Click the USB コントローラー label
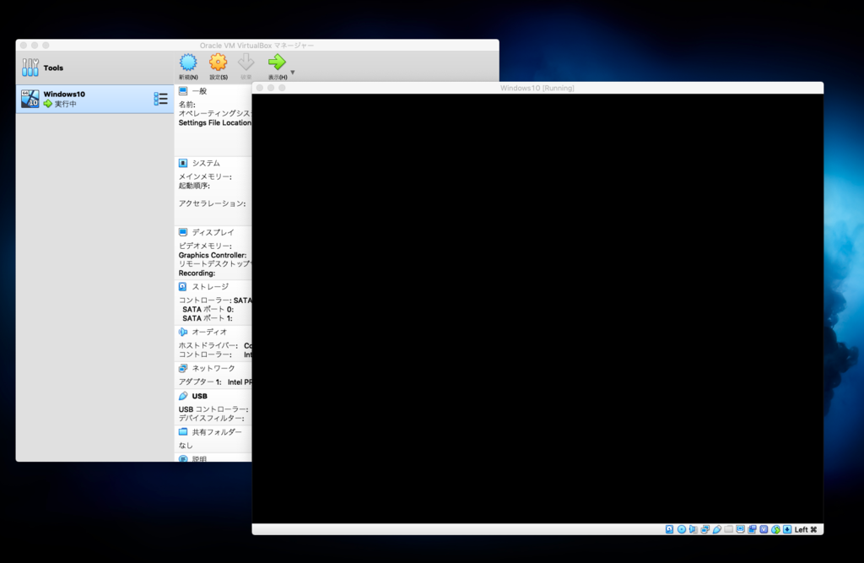The image size is (864, 563). tap(213, 409)
